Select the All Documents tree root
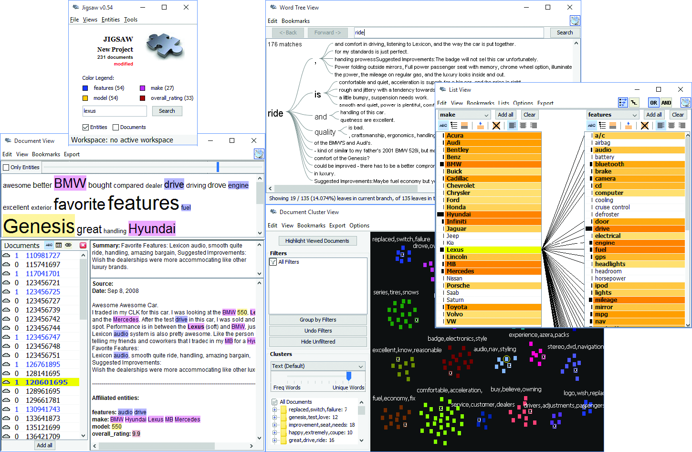Screen dimensions: 692x452 pos(295,402)
